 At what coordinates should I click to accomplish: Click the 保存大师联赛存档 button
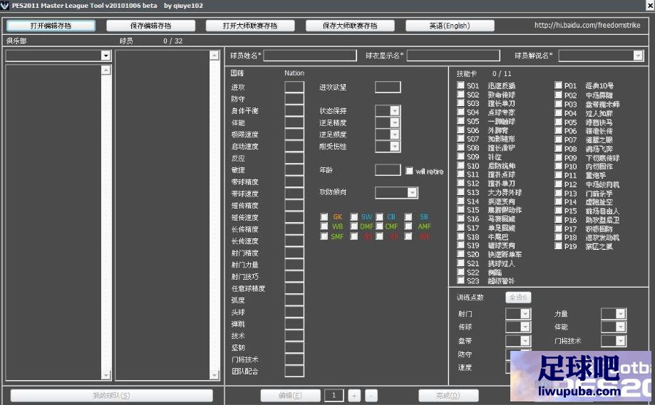pos(350,26)
